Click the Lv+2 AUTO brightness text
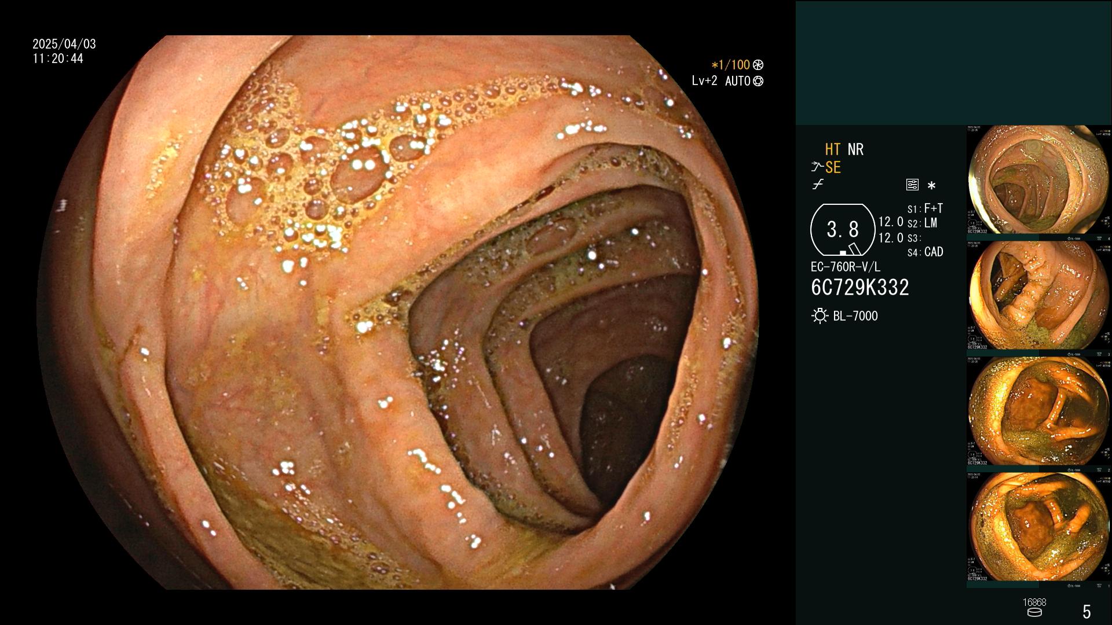Screen dimensions: 1112x625 click(721, 81)
